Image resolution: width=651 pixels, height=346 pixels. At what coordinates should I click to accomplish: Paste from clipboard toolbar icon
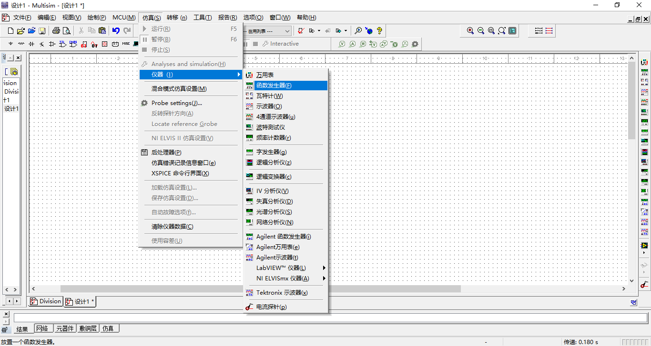point(102,31)
